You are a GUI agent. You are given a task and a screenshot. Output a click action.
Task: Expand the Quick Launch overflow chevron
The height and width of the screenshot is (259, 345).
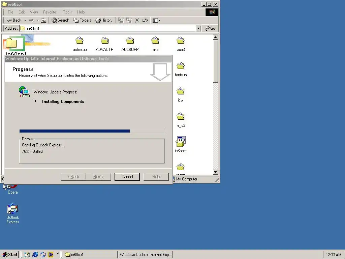(x=58, y=254)
